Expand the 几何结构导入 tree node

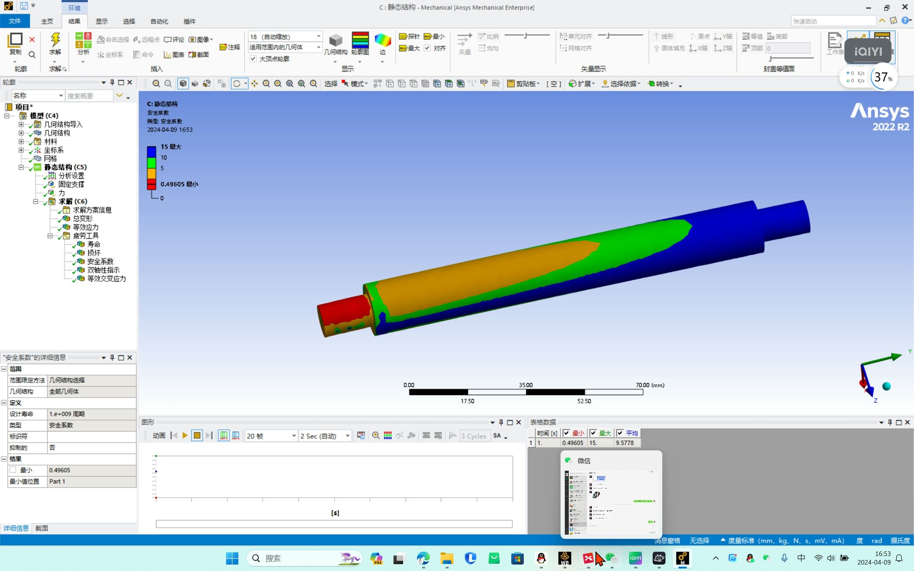pyautogui.click(x=21, y=124)
